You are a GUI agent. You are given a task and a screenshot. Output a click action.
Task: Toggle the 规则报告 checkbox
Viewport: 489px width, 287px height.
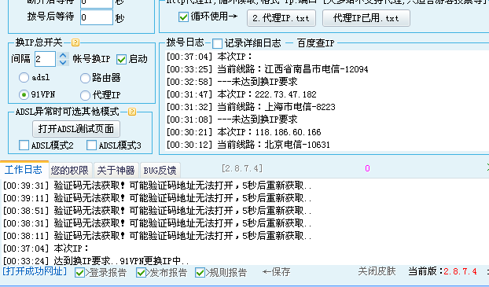200,273
